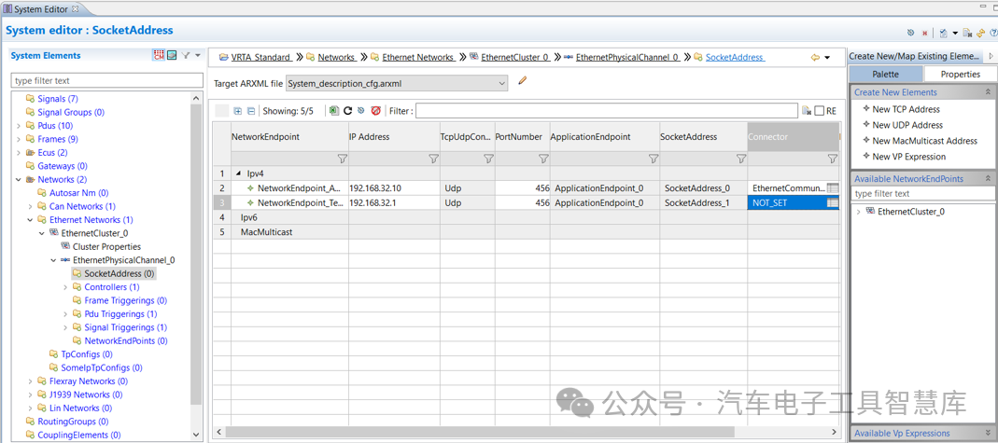Screen dimensions: 998x443
Task: Click the horizontal scrollbar below the table
Action: tap(481, 432)
